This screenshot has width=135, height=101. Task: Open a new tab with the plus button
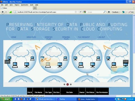[x=35, y=8]
